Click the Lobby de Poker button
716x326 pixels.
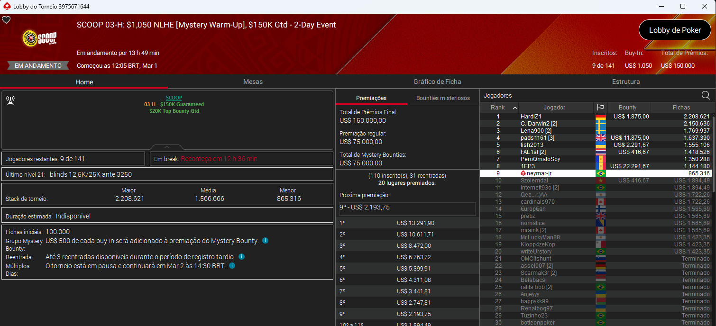click(674, 30)
